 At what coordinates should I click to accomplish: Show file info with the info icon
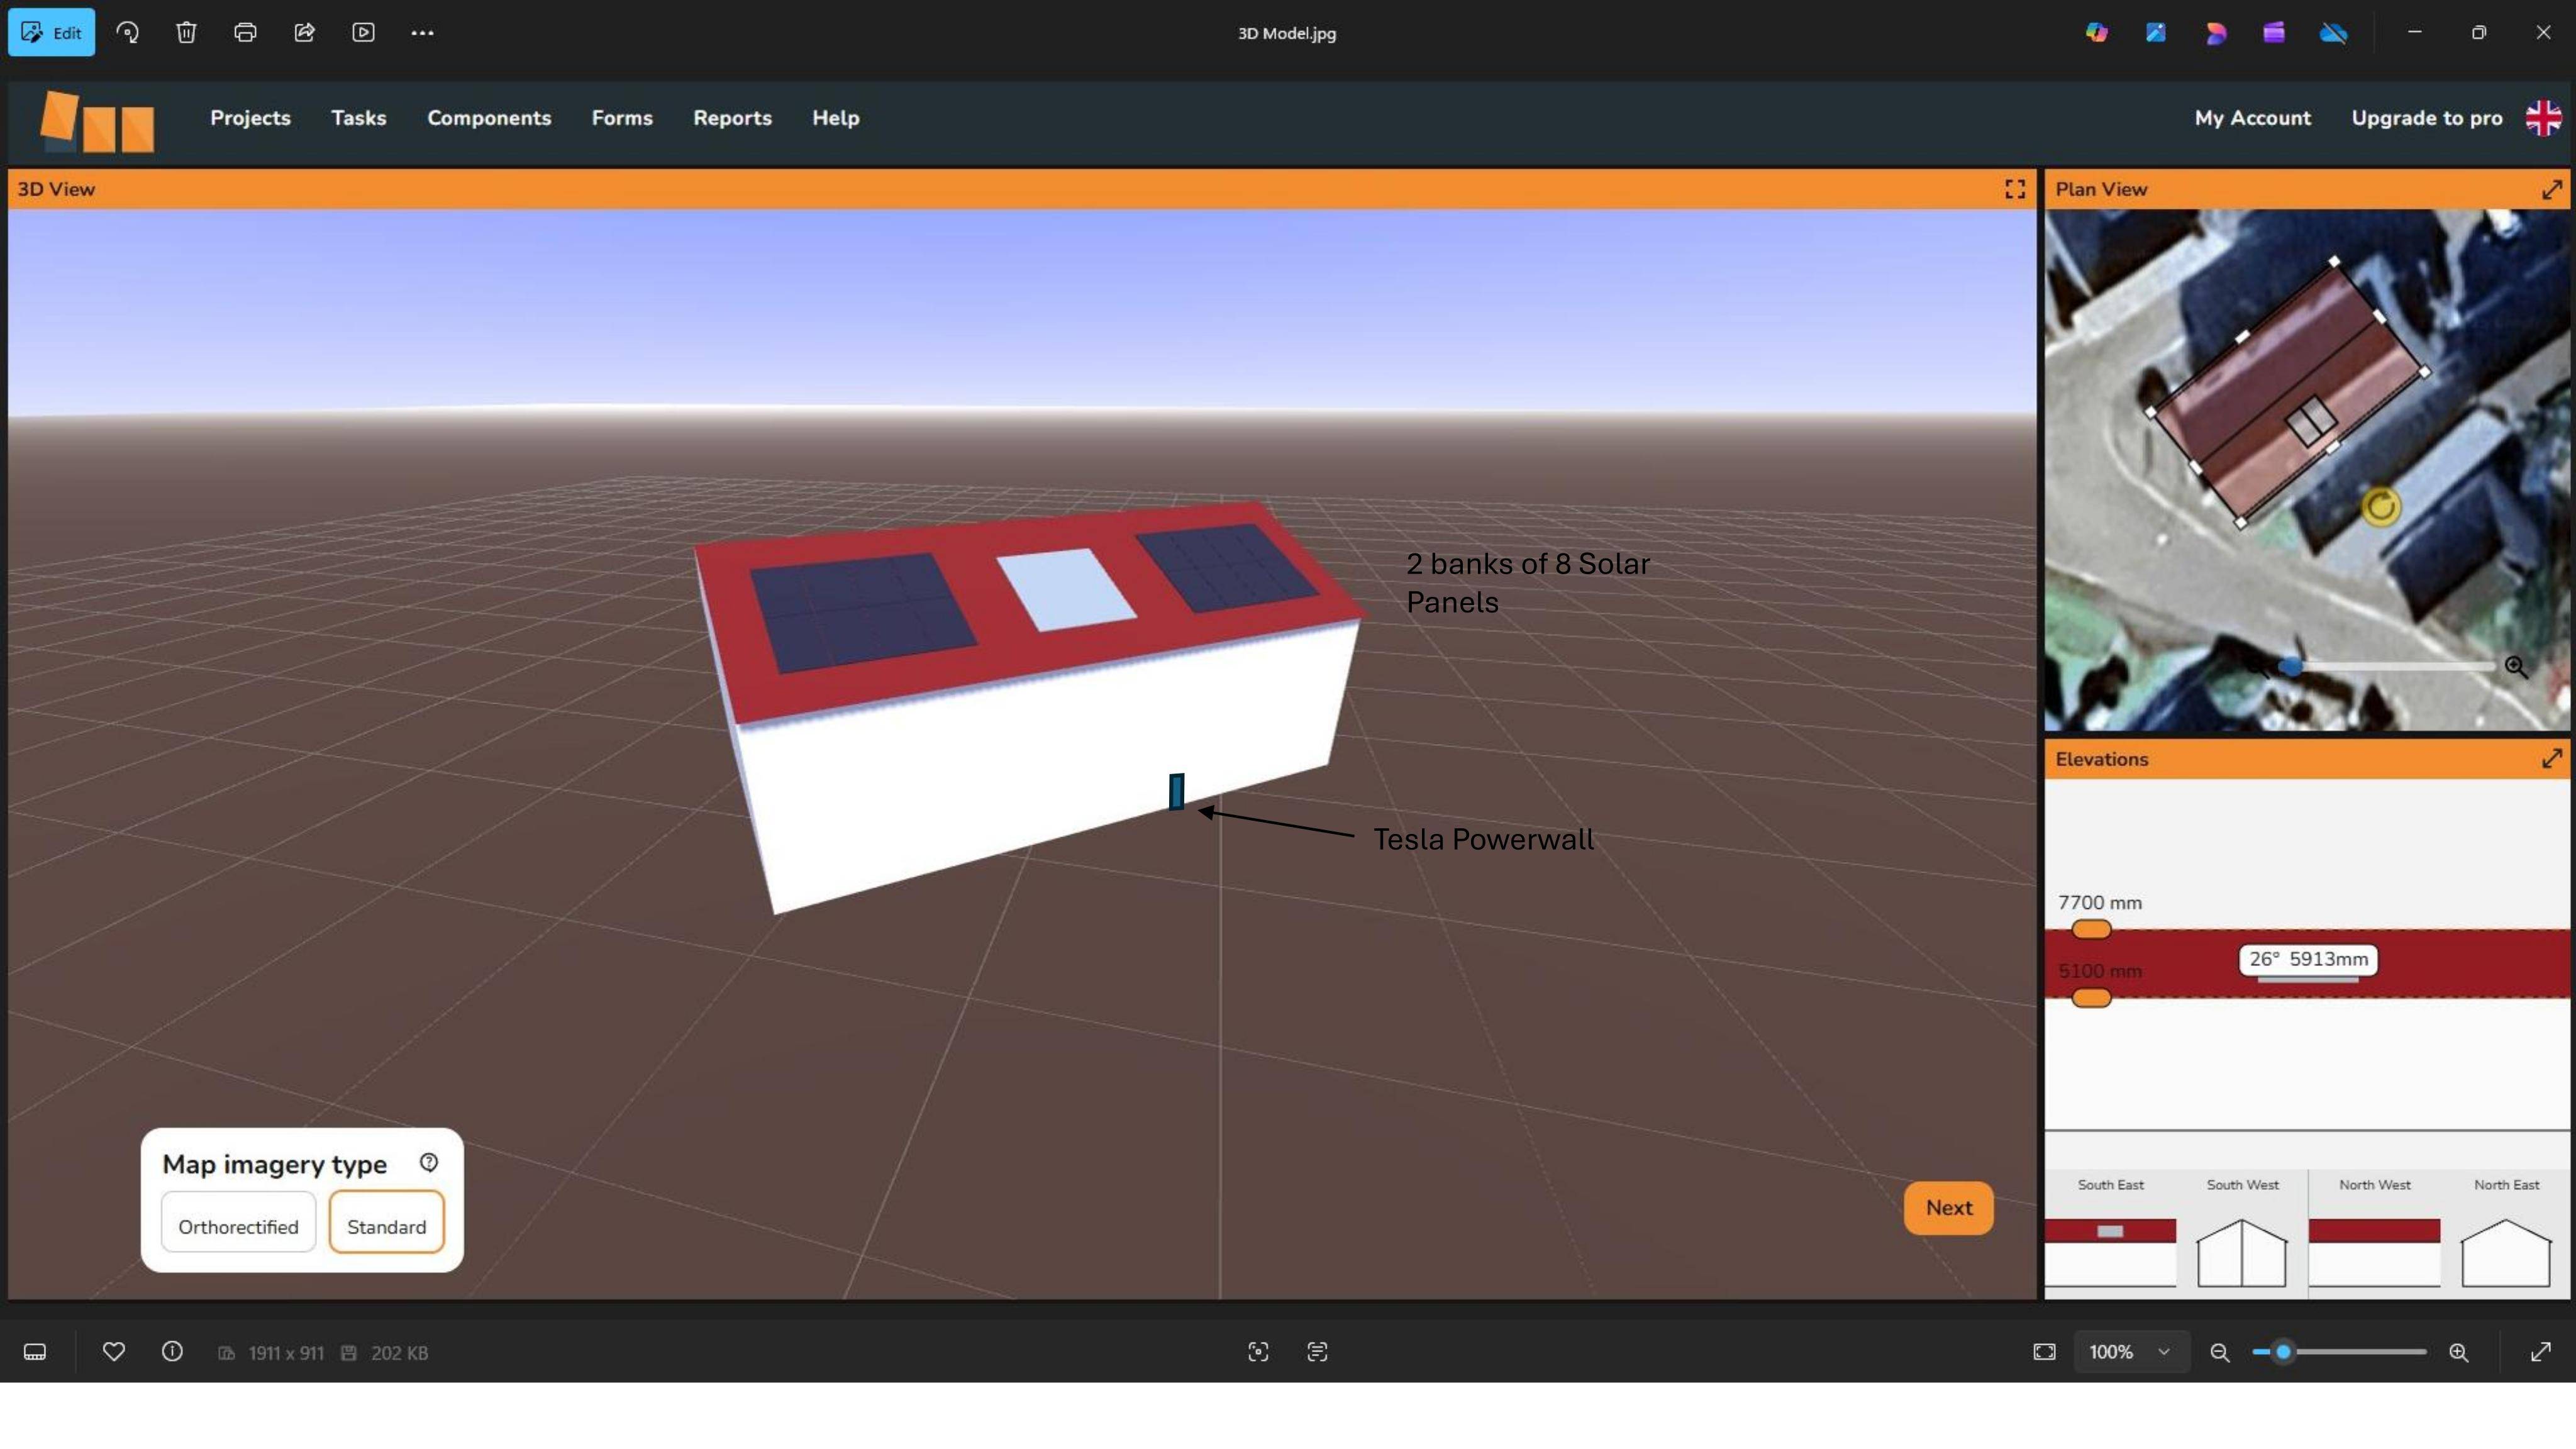pyautogui.click(x=172, y=1352)
